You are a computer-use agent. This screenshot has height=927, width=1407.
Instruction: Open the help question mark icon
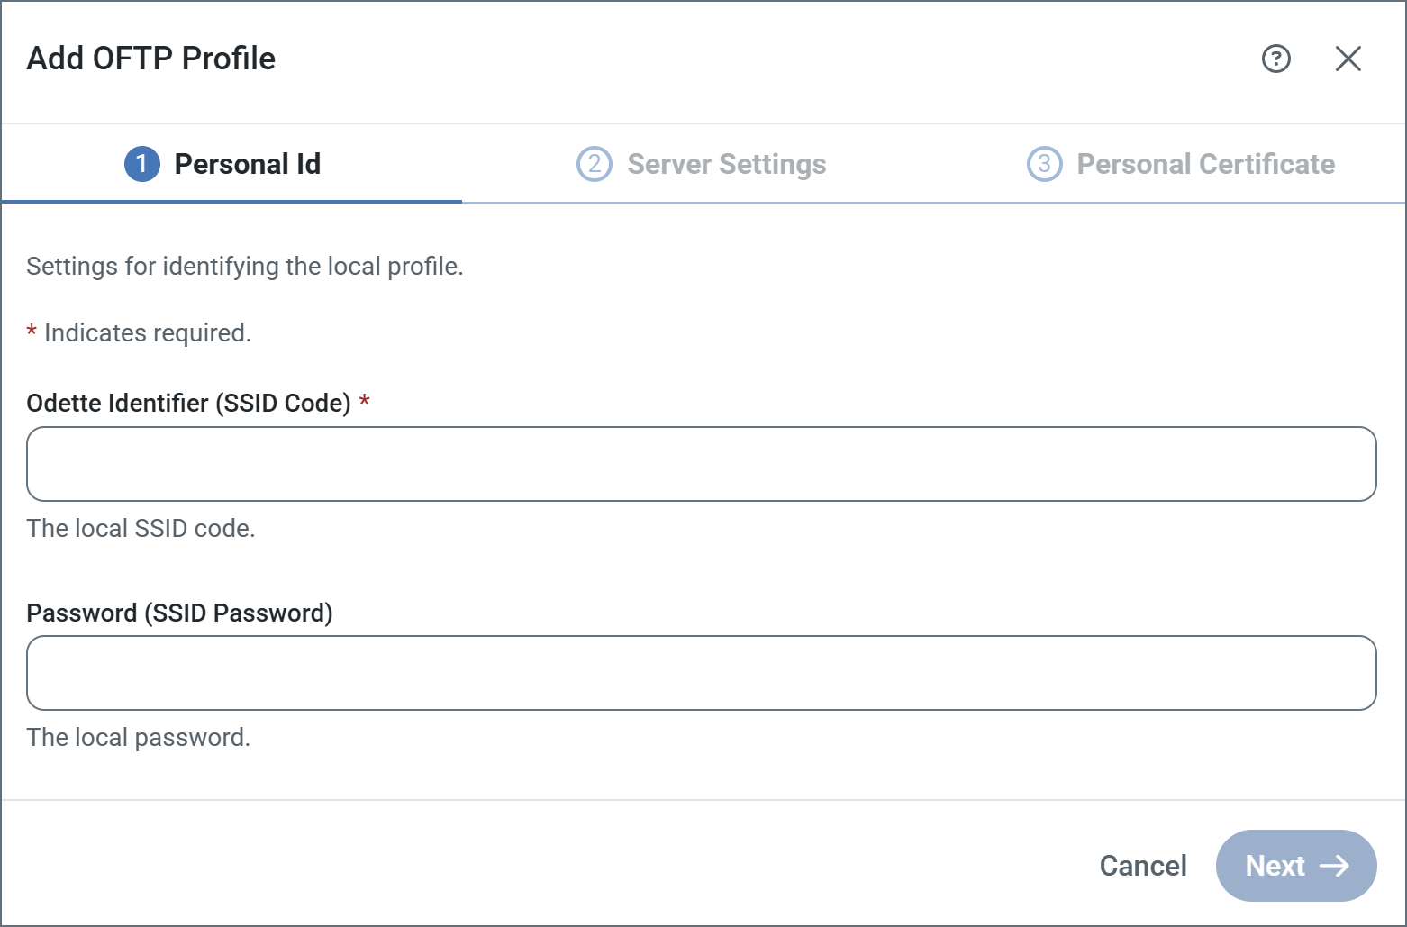click(1275, 59)
